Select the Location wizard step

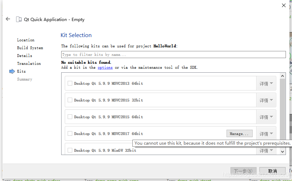coord(26,40)
